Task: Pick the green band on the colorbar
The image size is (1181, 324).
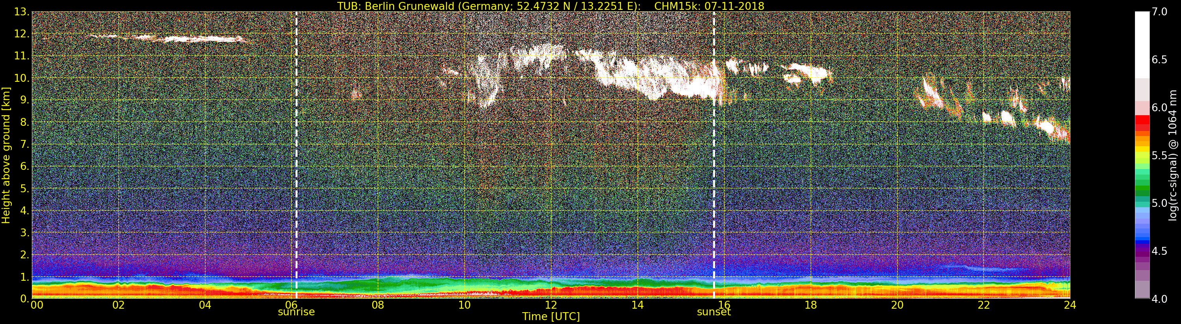Action: coord(1142,188)
